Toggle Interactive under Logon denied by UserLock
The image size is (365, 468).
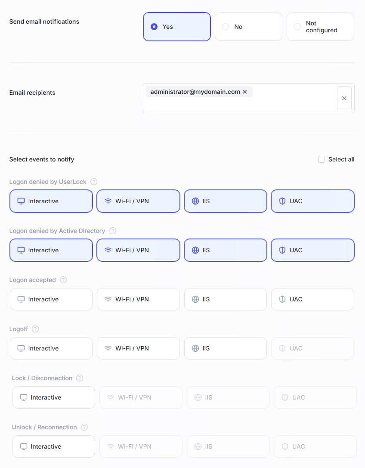[51, 201]
